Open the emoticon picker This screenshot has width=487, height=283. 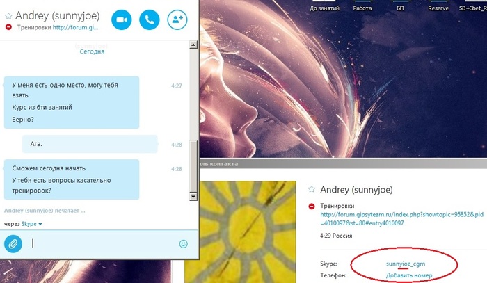pyautogui.click(x=183, y=244)
